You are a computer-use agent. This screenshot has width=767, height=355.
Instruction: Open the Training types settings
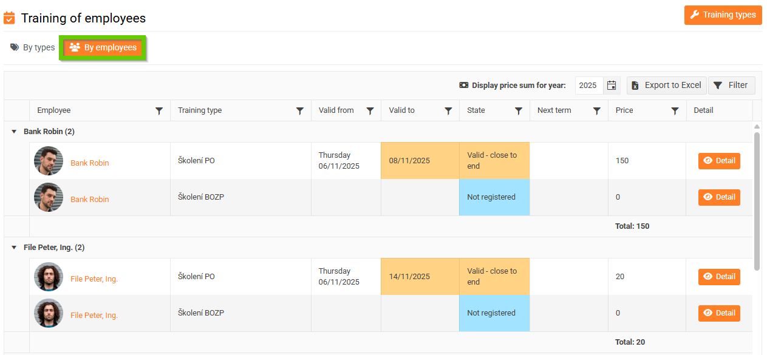(x=723, y=15)
